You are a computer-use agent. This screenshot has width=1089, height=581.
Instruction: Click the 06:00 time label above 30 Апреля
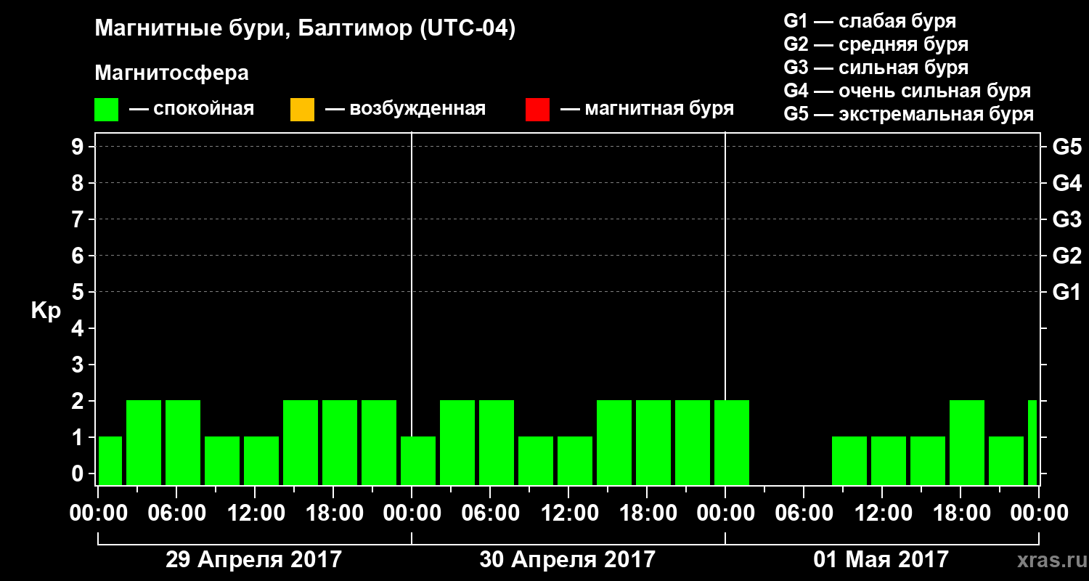490,513
